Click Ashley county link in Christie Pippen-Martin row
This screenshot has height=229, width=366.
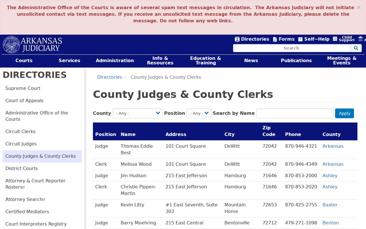point(330,187)
